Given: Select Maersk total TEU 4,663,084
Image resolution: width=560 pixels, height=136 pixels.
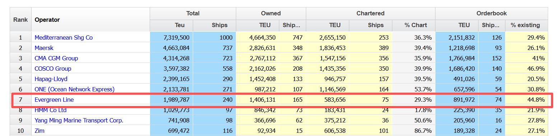Looking at the screenshot, I should click(171, 48).
